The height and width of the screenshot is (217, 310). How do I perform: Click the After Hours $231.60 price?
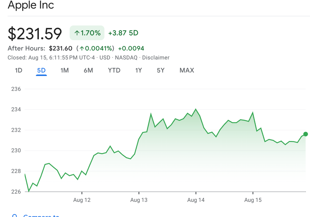point(61,49)
